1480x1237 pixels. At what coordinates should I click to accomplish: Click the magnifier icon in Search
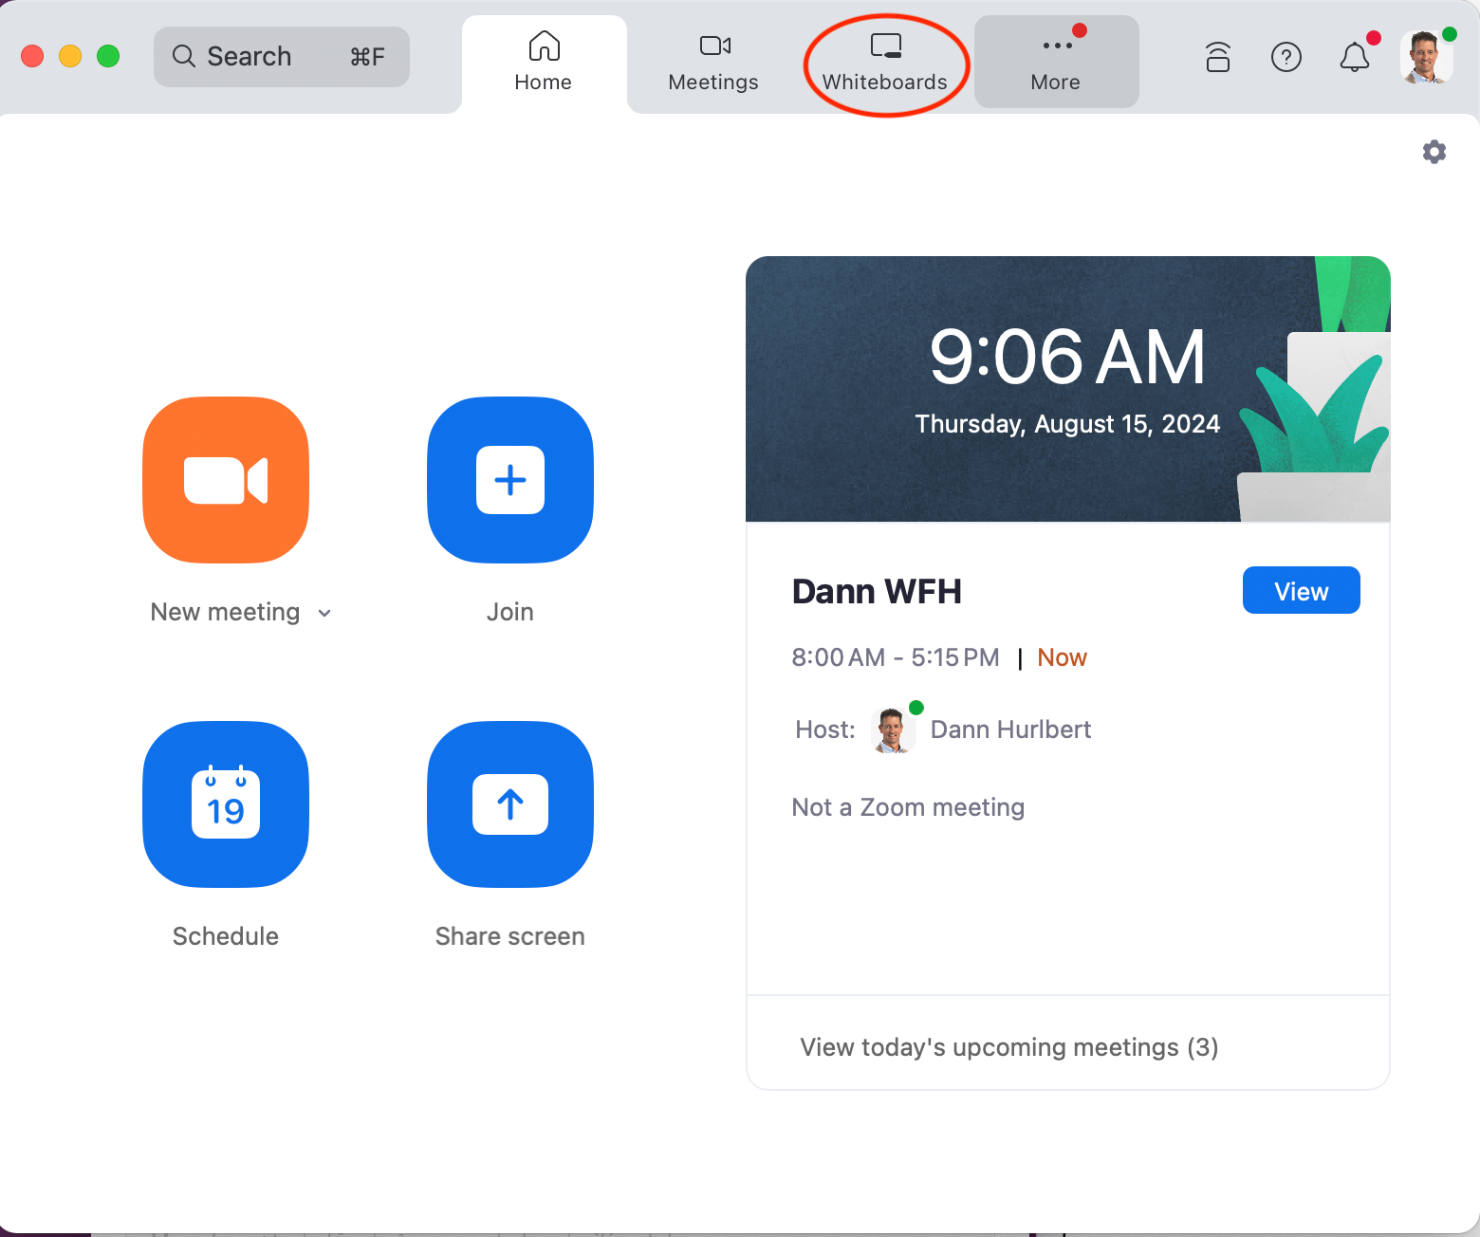[x=183, y=57]
